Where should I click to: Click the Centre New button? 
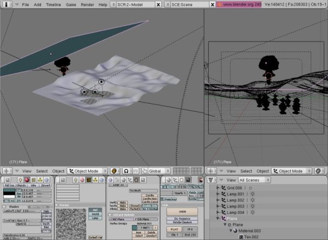[150, 199]
